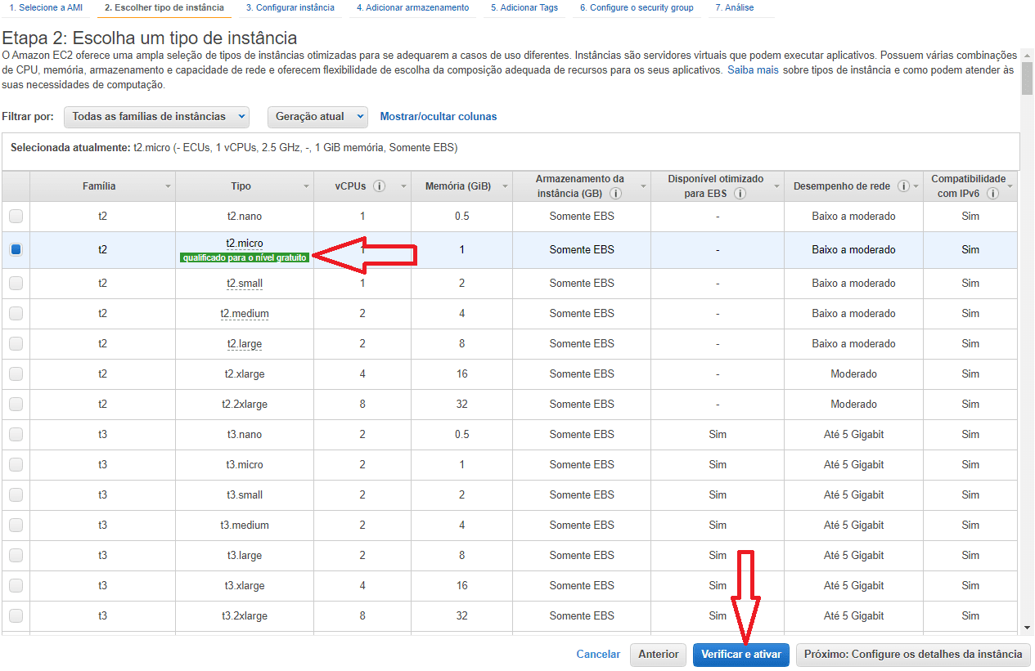Click the scrollbar up arrow
The image size is (1035, 671).
(1027, 56)
